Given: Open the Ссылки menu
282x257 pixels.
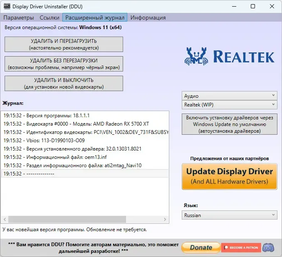Looking at the screenshot, I should tap(49, 17).
